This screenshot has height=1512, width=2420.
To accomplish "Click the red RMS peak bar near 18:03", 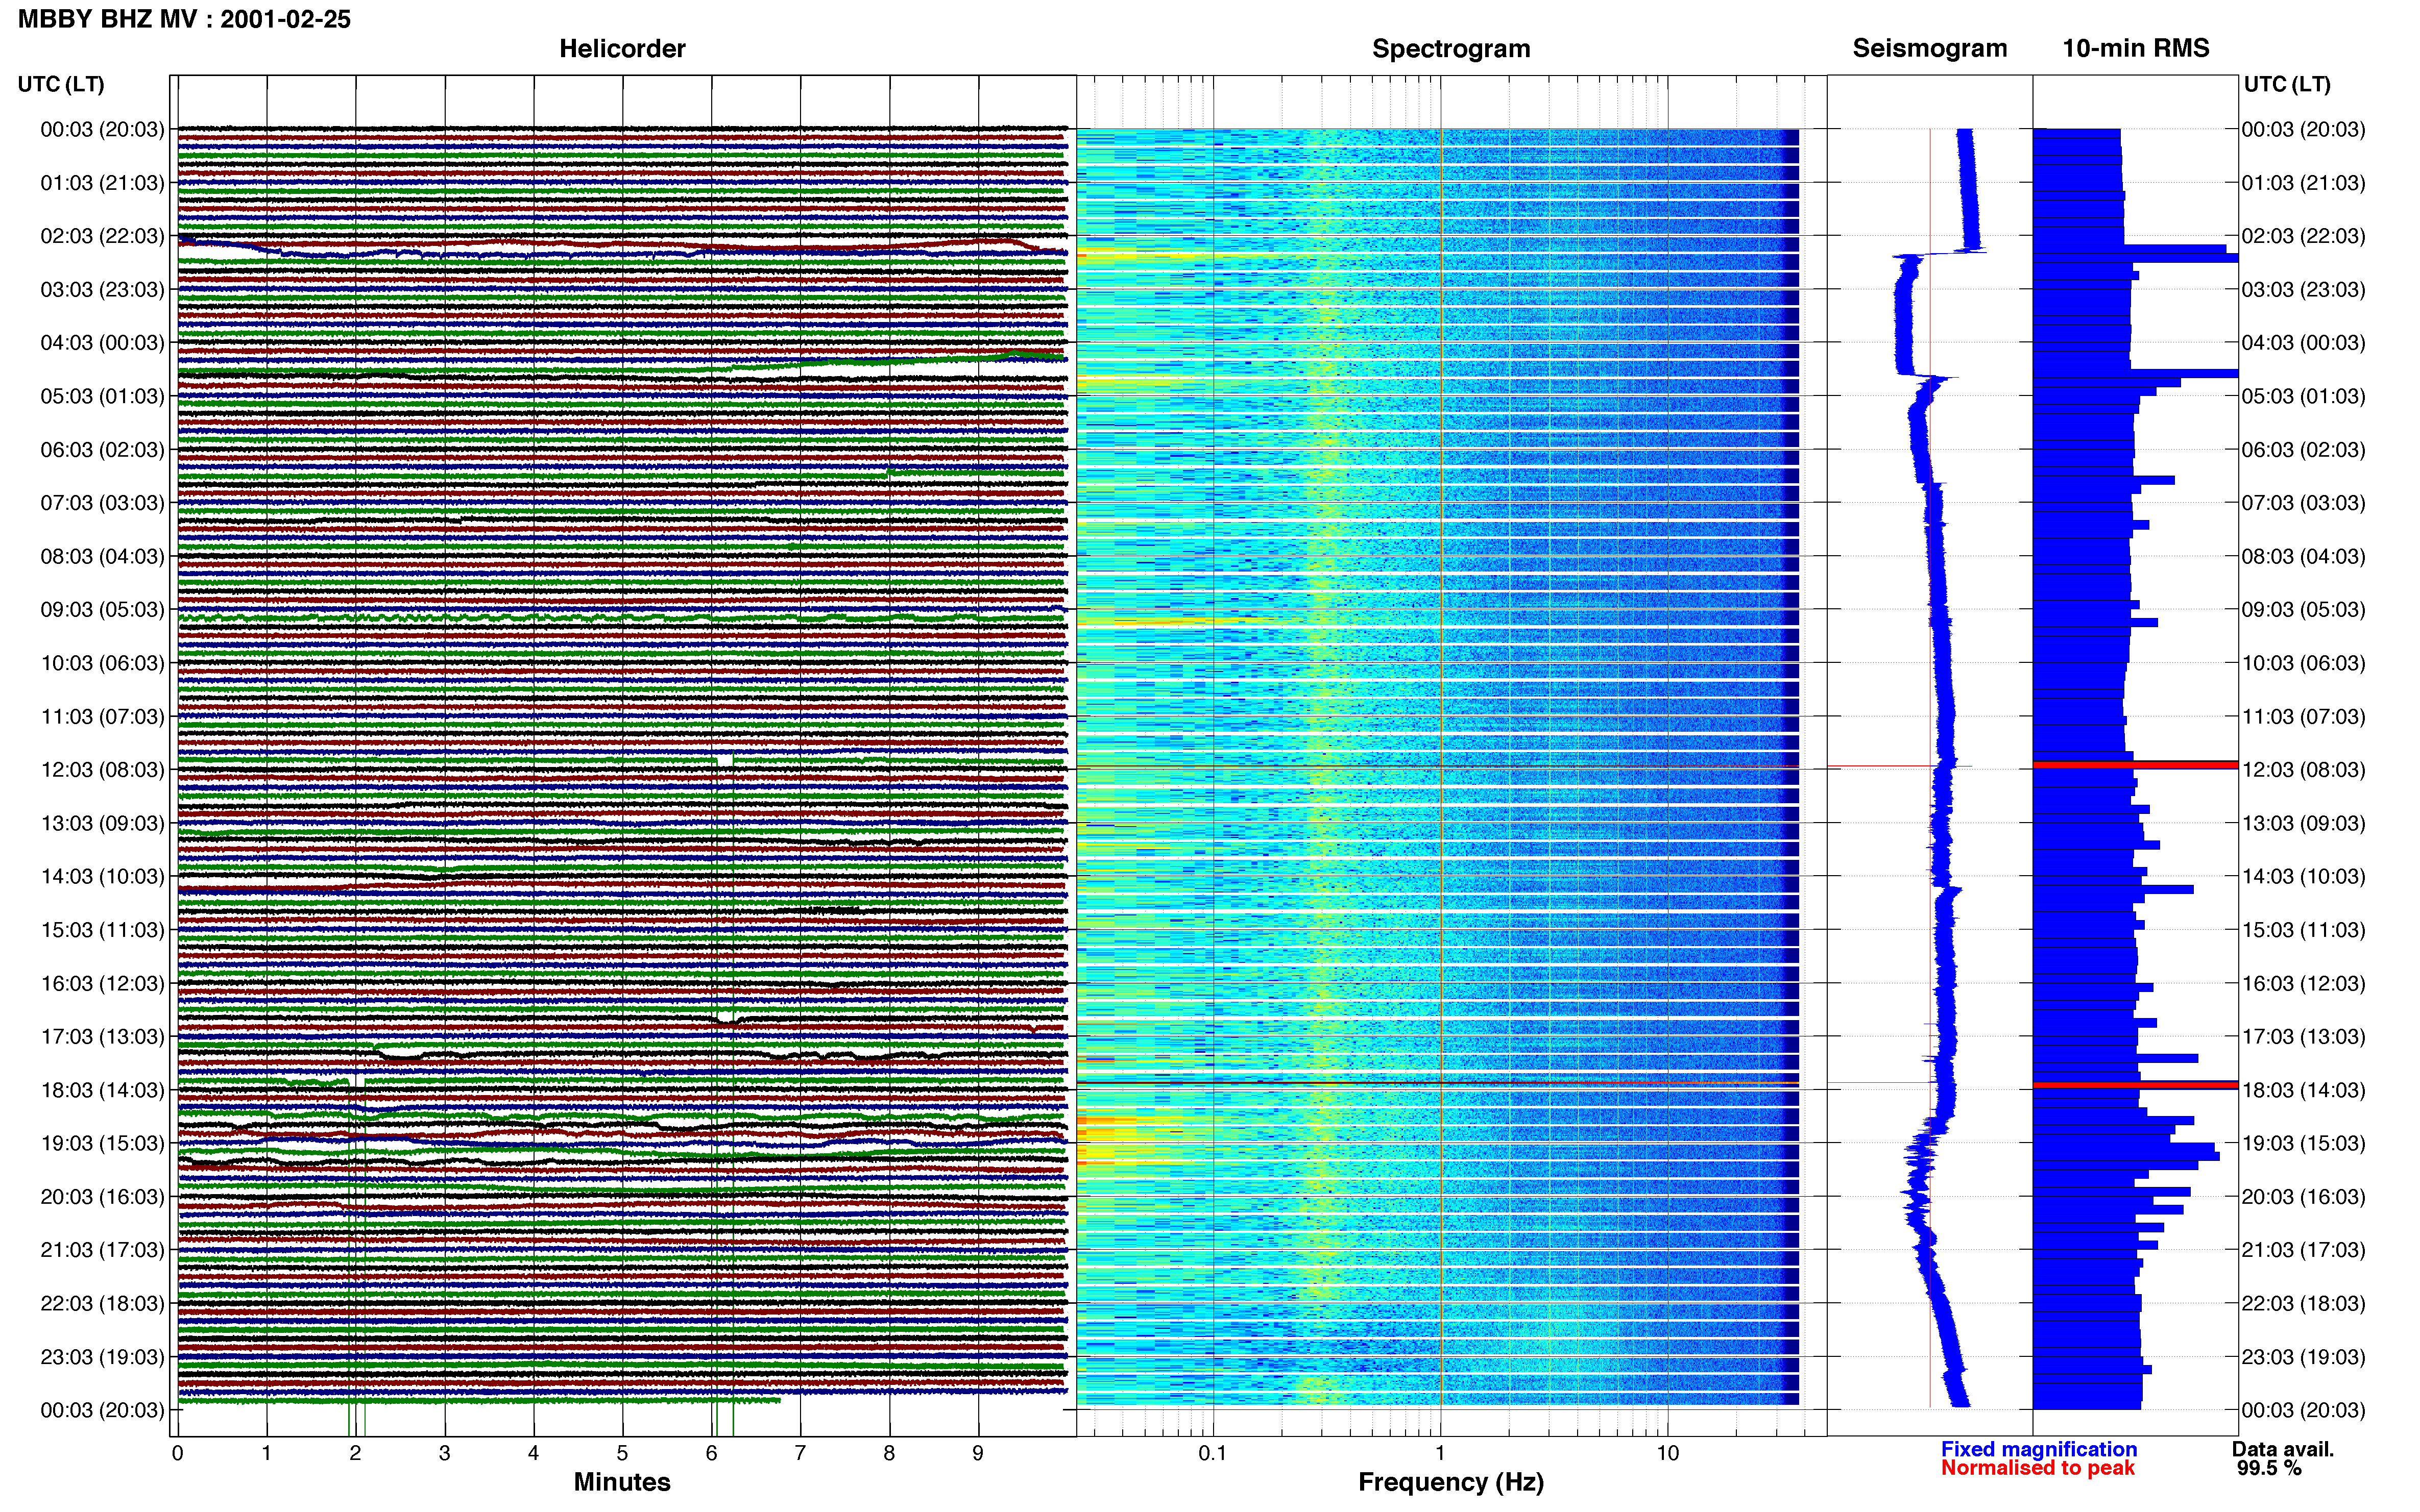I will click(2135, 1085).
